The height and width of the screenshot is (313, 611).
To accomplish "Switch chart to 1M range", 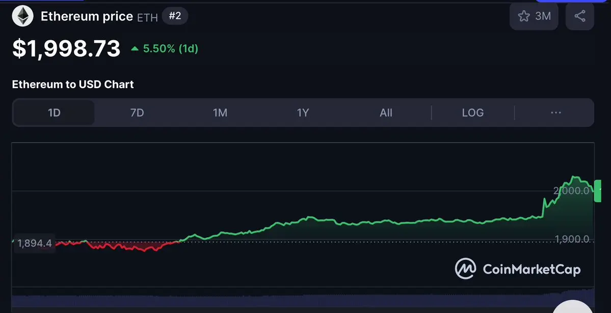I will tap(220, 113).
